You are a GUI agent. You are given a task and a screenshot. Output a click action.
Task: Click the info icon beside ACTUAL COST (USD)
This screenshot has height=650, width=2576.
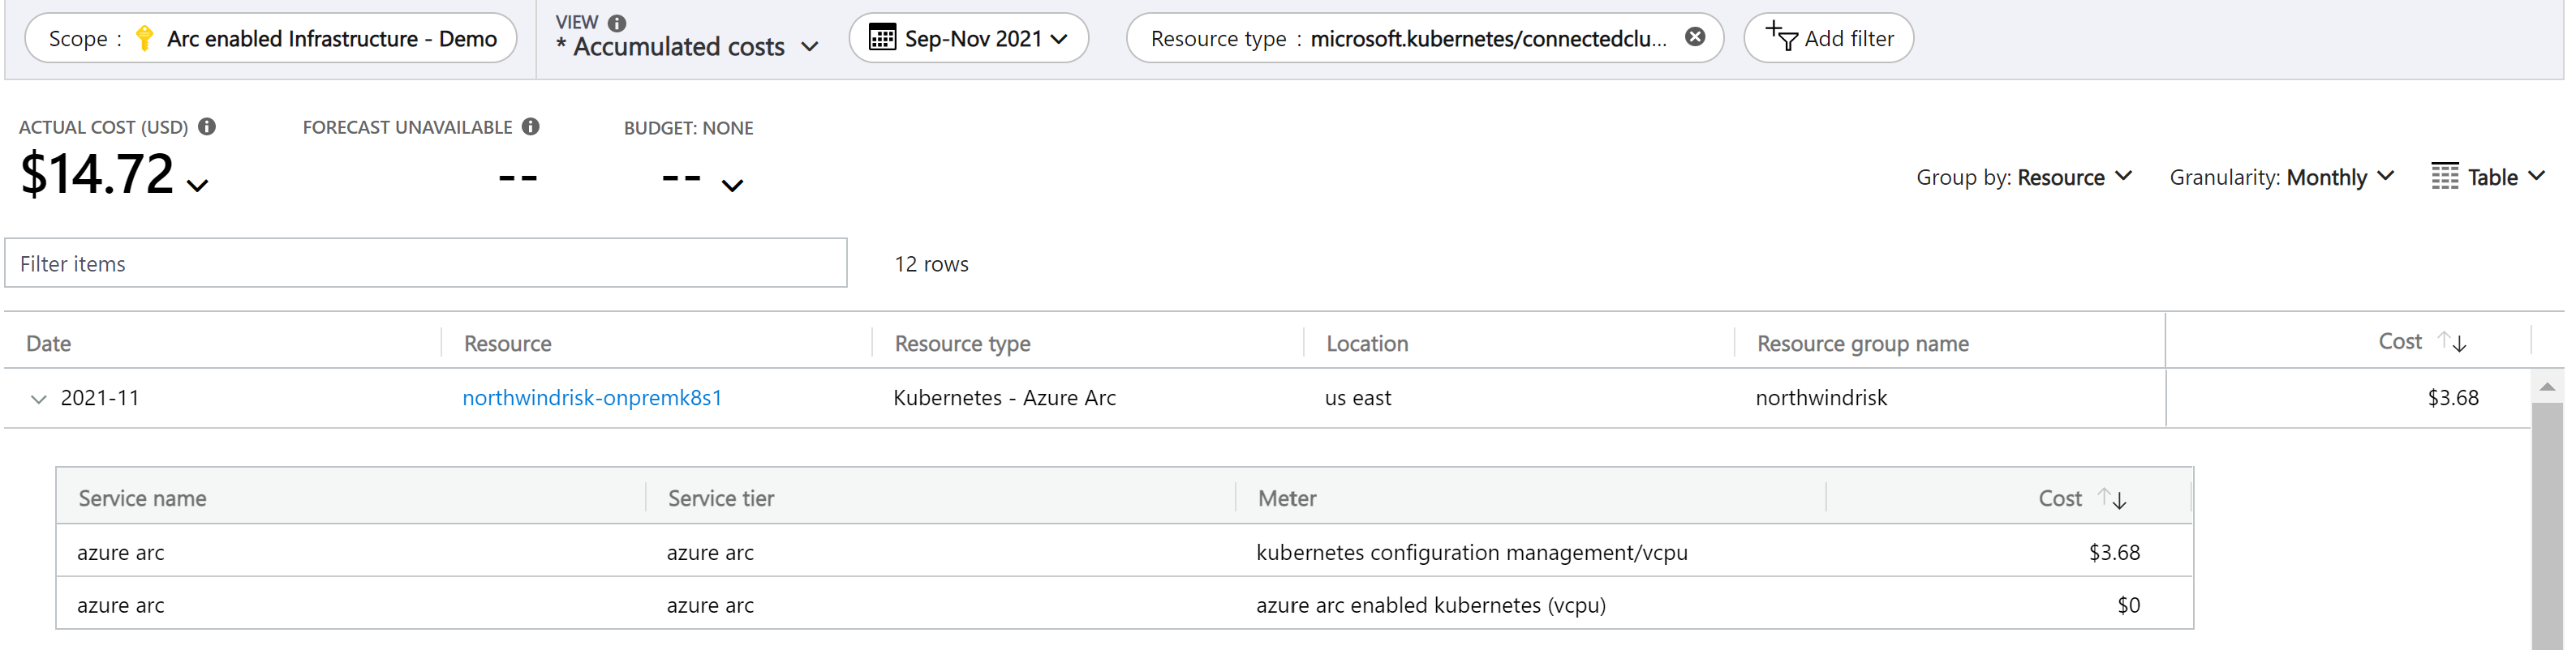click(207, 126)
